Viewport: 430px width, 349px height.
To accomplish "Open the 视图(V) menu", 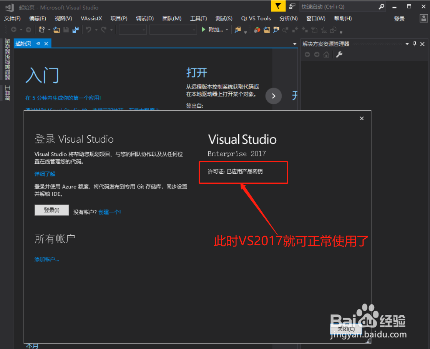I will [63, 18].
